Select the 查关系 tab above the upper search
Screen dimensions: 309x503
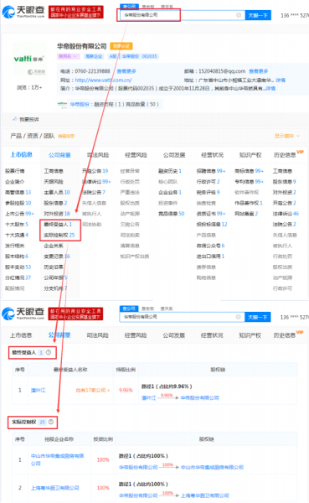point(167,7)
